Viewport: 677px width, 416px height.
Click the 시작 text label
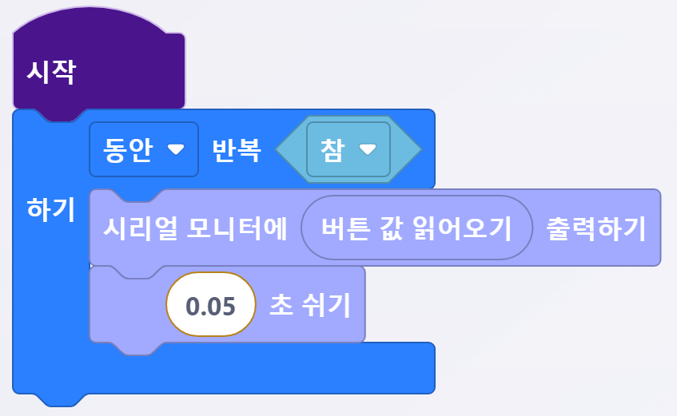51,73
